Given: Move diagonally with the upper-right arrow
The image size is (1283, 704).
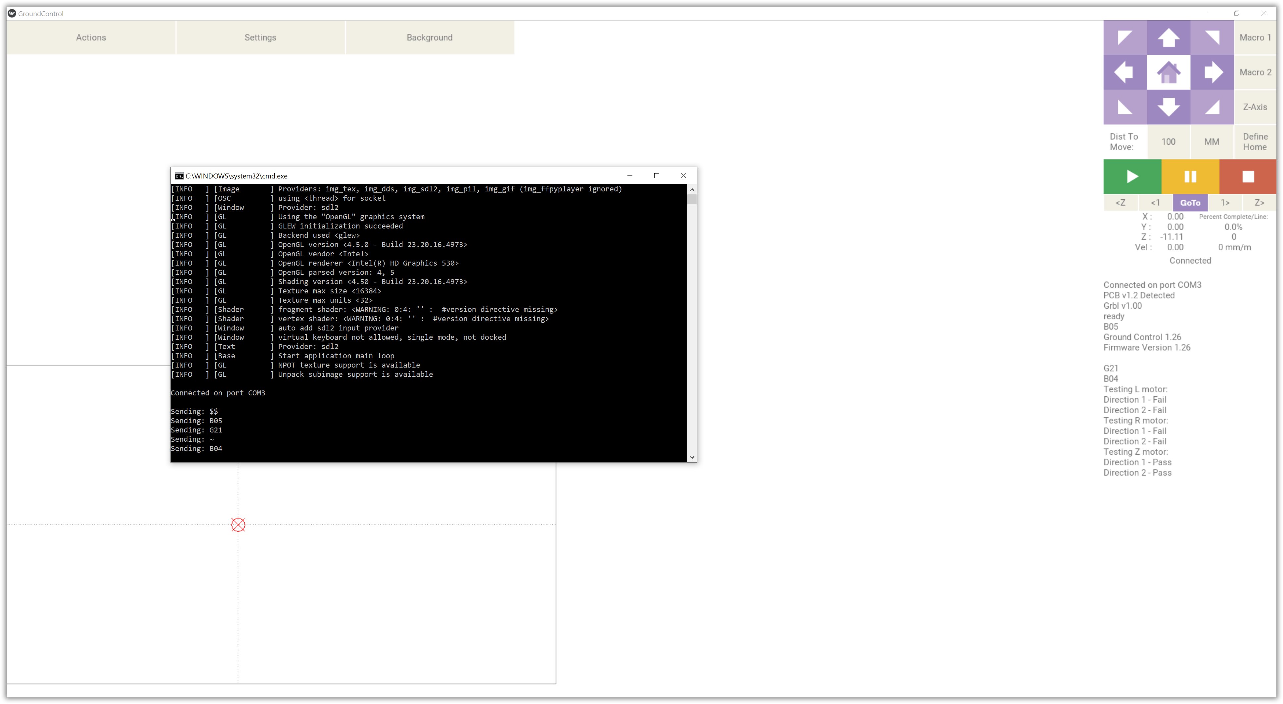Looking at the screenshot, I should (x=1211, y=37).
